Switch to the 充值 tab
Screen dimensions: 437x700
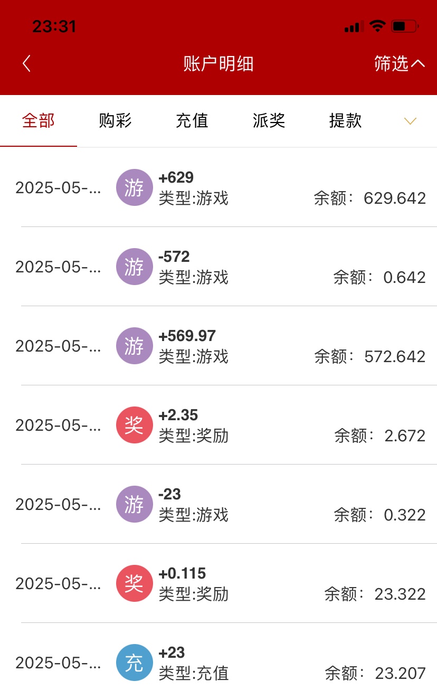192,121
